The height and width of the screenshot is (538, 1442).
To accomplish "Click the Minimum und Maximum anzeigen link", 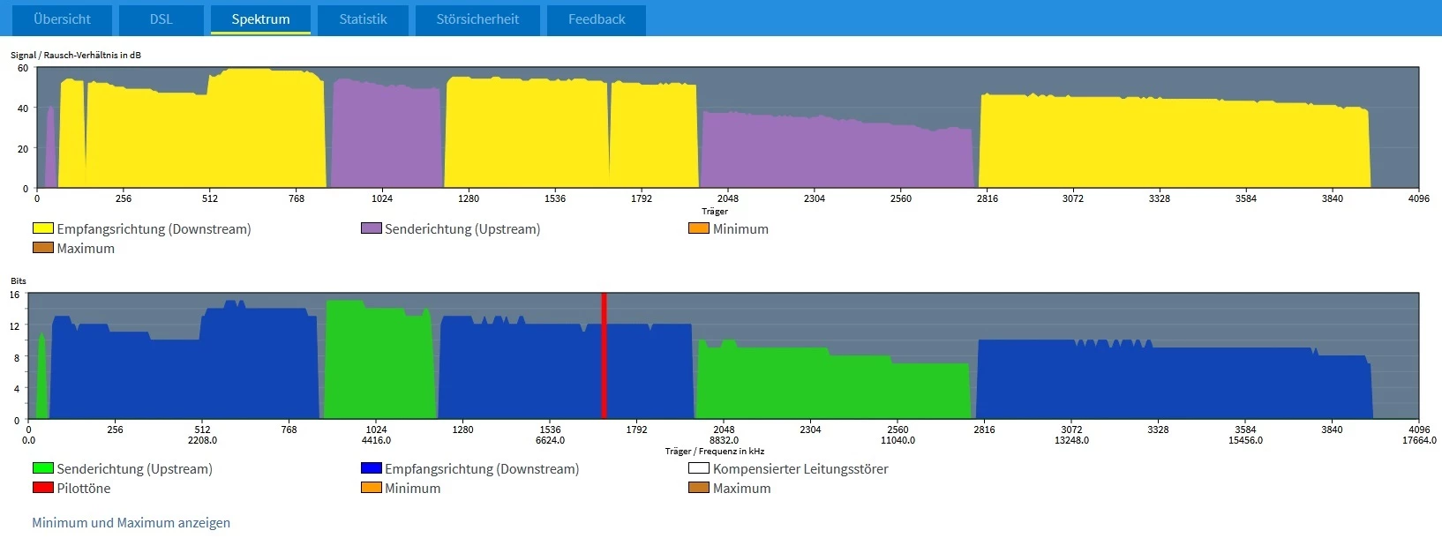I will click(x=131, y=522).
